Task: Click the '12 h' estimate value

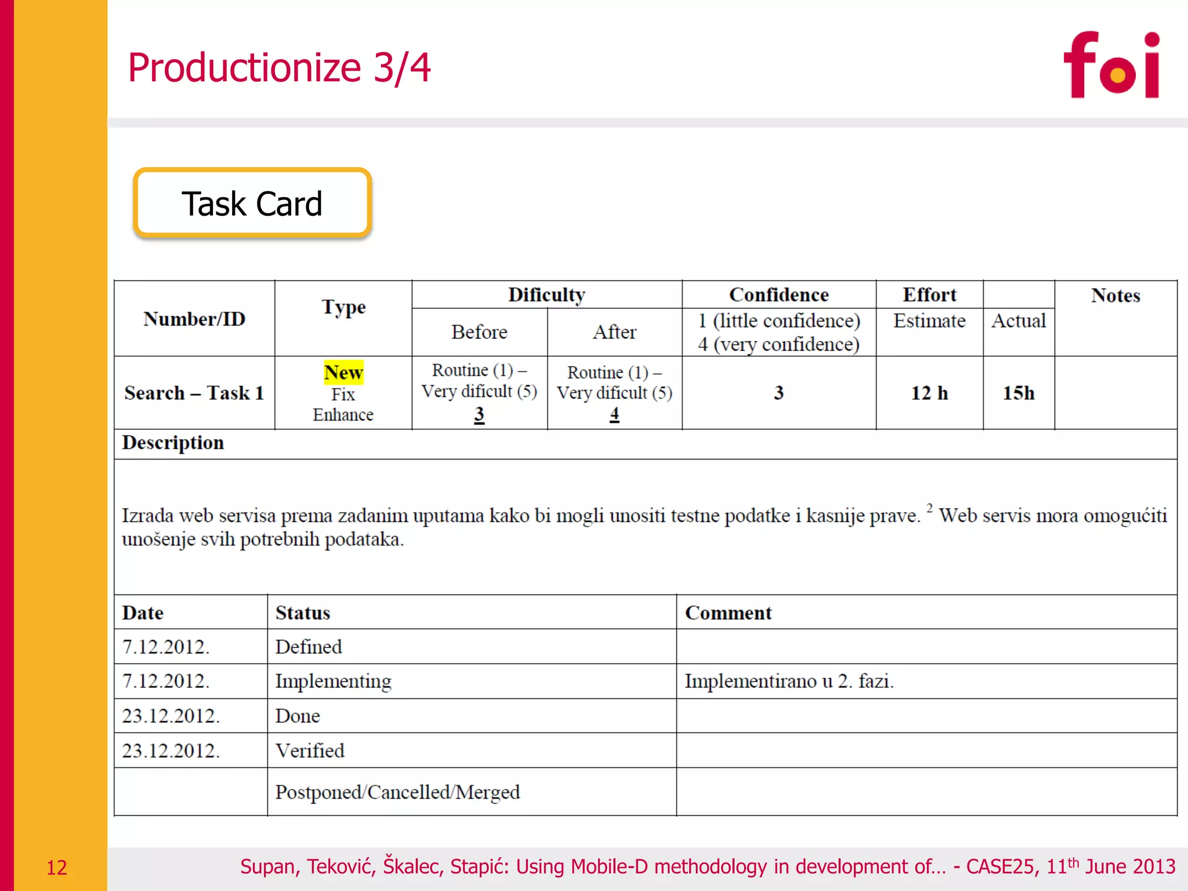Action: (x=929, y=393)
